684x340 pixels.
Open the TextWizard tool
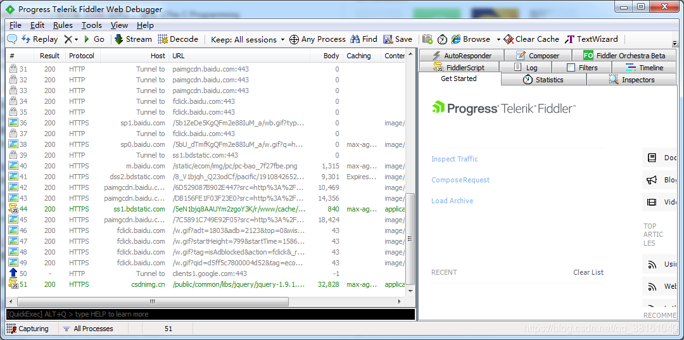tap(592, 39)
